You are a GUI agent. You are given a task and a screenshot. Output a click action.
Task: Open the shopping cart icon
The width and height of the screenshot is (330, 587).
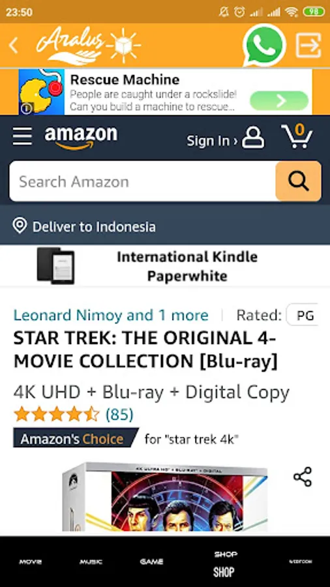pos(297,136)
